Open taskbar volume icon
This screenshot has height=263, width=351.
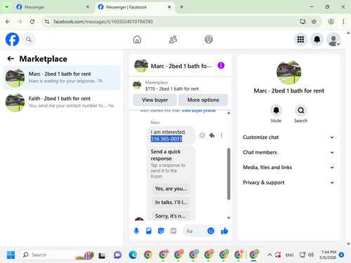click(x=311, y=255)
